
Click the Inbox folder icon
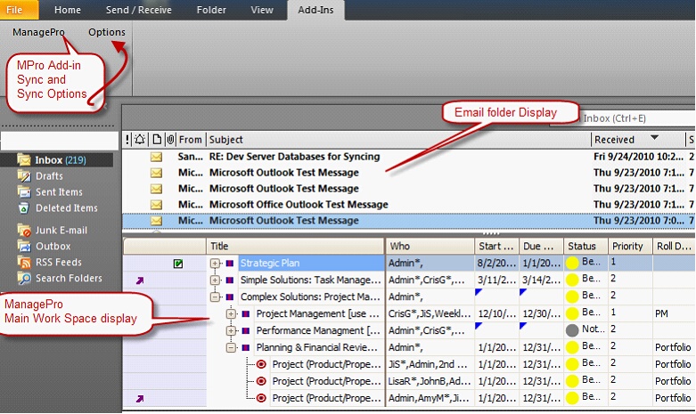(x=24, y=159)
